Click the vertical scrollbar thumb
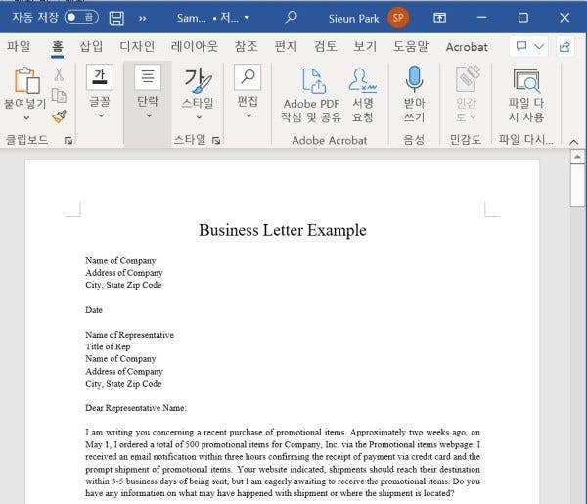This screenshot has width=587, height=504. coord(577,186)
